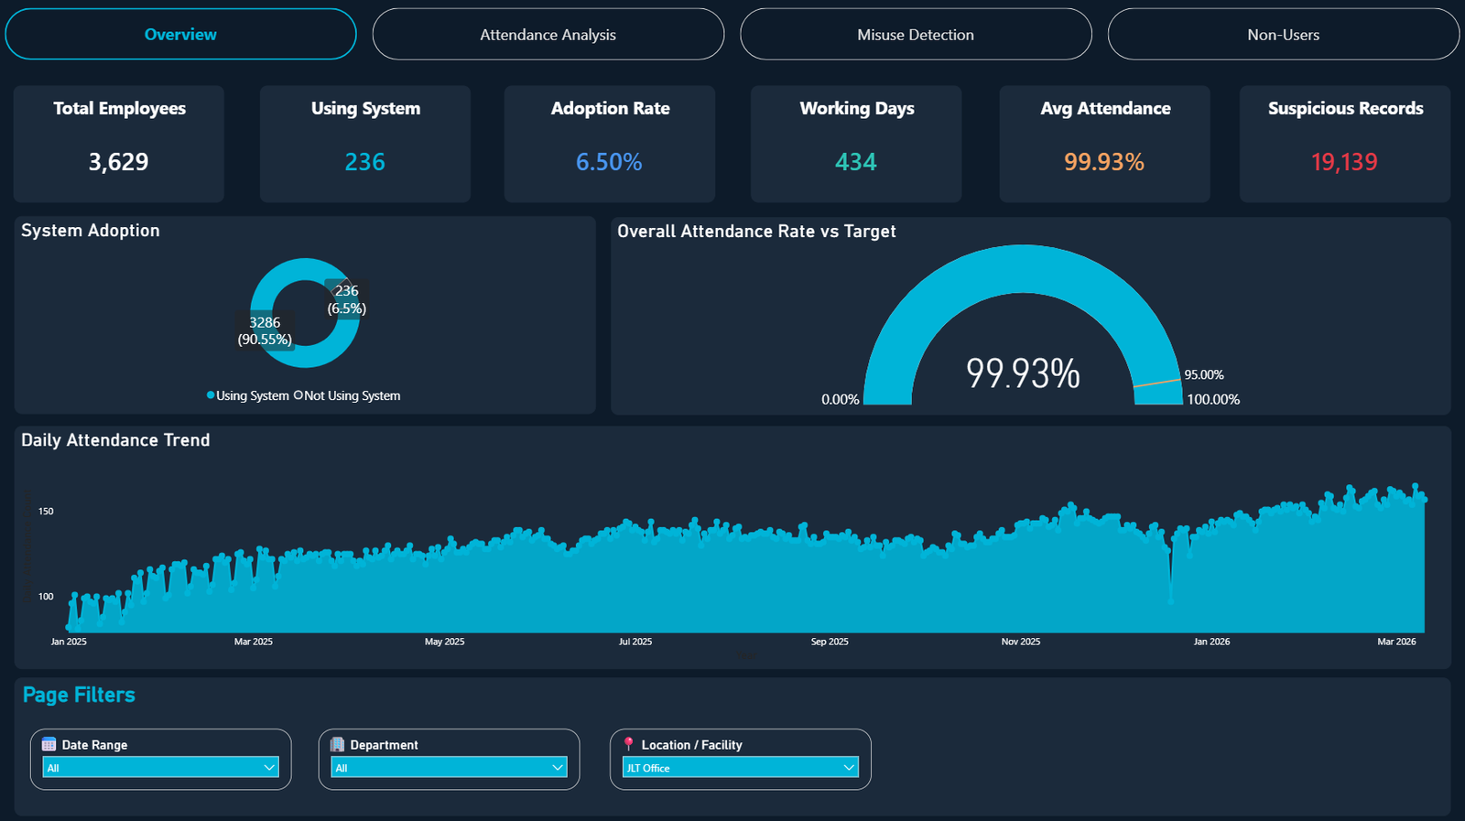Viewport: 1465px width, 821px height.
Task: Open the Location / Facility dropdown showing JLT Office
Action: [740, 767]
